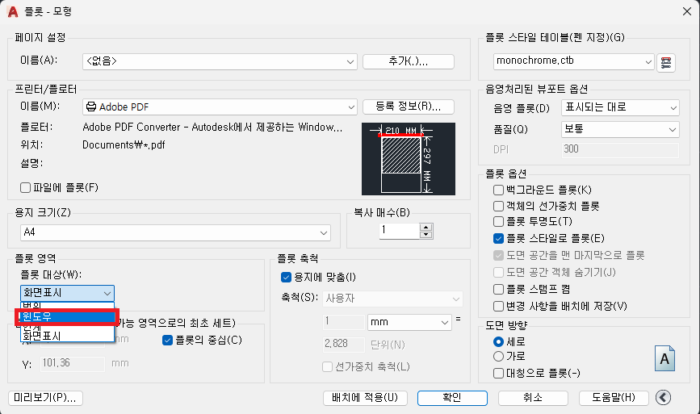Select 세로 orientation radio button
700x414 pixels.
point(499,341)
